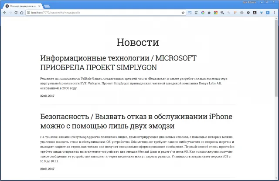Click the date '22.01.2017'

[x=48, y=96]
